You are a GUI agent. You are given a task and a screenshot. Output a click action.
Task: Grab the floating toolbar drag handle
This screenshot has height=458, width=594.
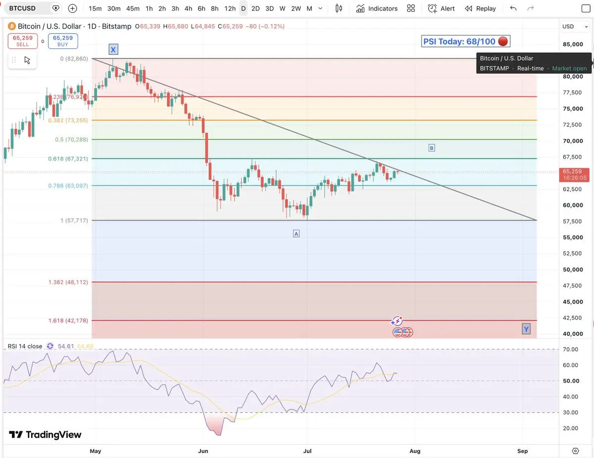14,60
